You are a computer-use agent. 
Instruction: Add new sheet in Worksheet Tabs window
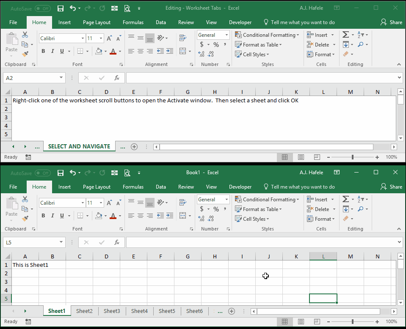134,147
